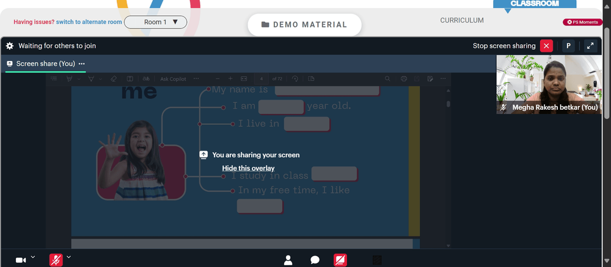Click the PS Moments badge
The width and height of the screenshot is (611, 267).
[x=582, y=22]
